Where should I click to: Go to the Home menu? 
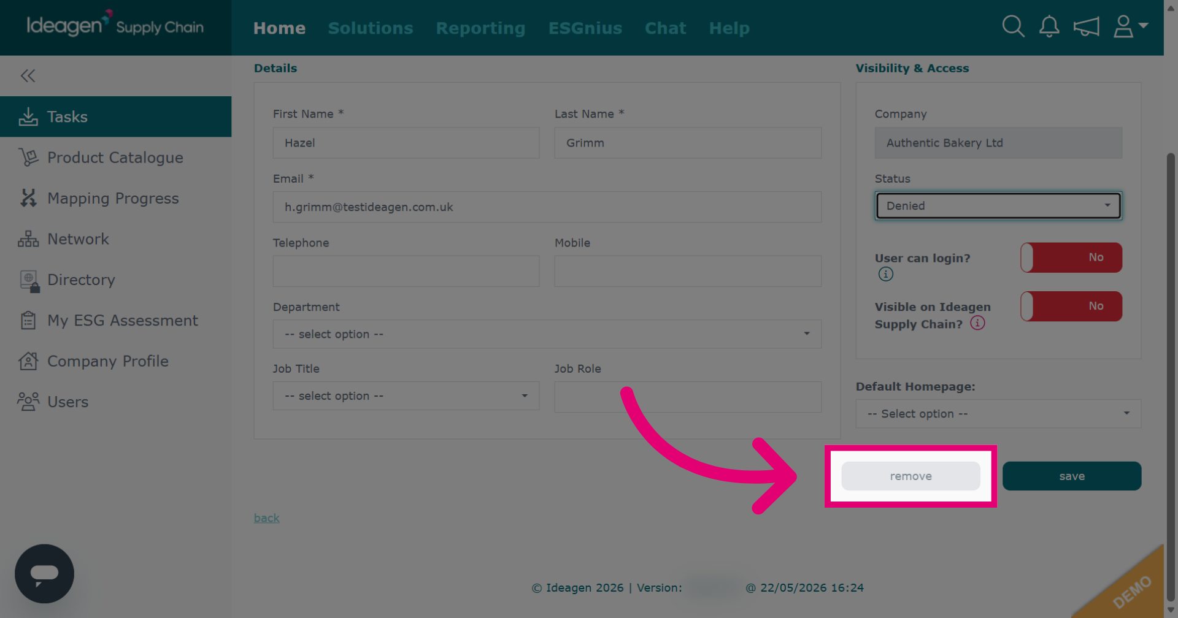point(279,28)
